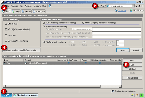Click the Failure column header

coord(85,60)
